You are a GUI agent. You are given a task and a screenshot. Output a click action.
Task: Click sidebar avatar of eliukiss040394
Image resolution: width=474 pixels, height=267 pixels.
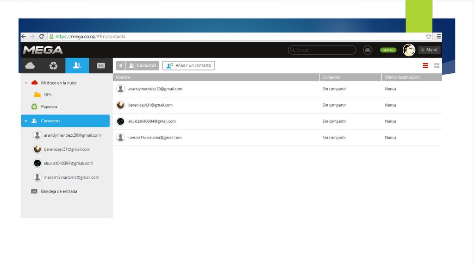[37, 163]
